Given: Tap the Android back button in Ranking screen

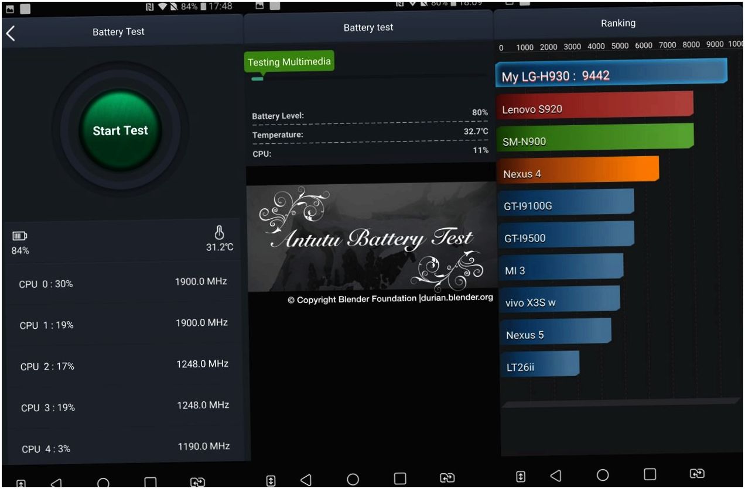Looking at the screenshot, I should (556, 476).
